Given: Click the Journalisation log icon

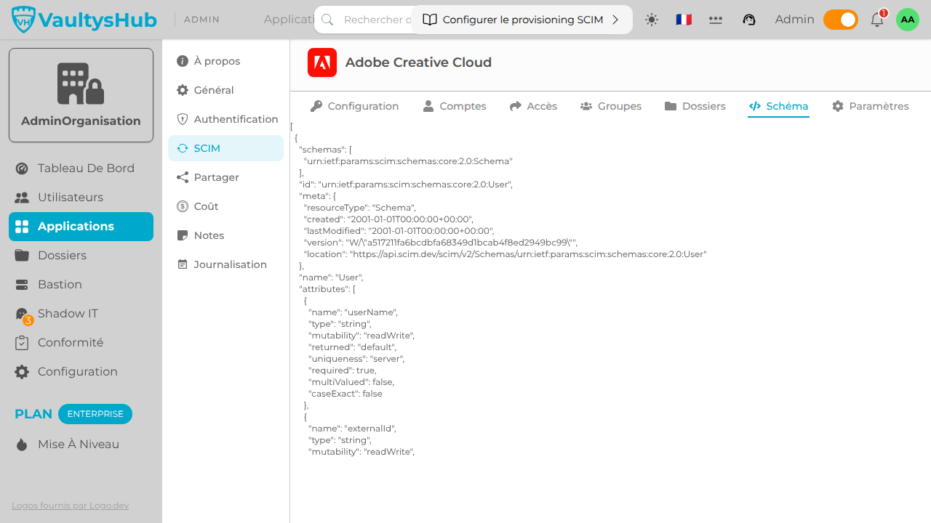Looking at the screenshot, I should (x=183, y=264).
